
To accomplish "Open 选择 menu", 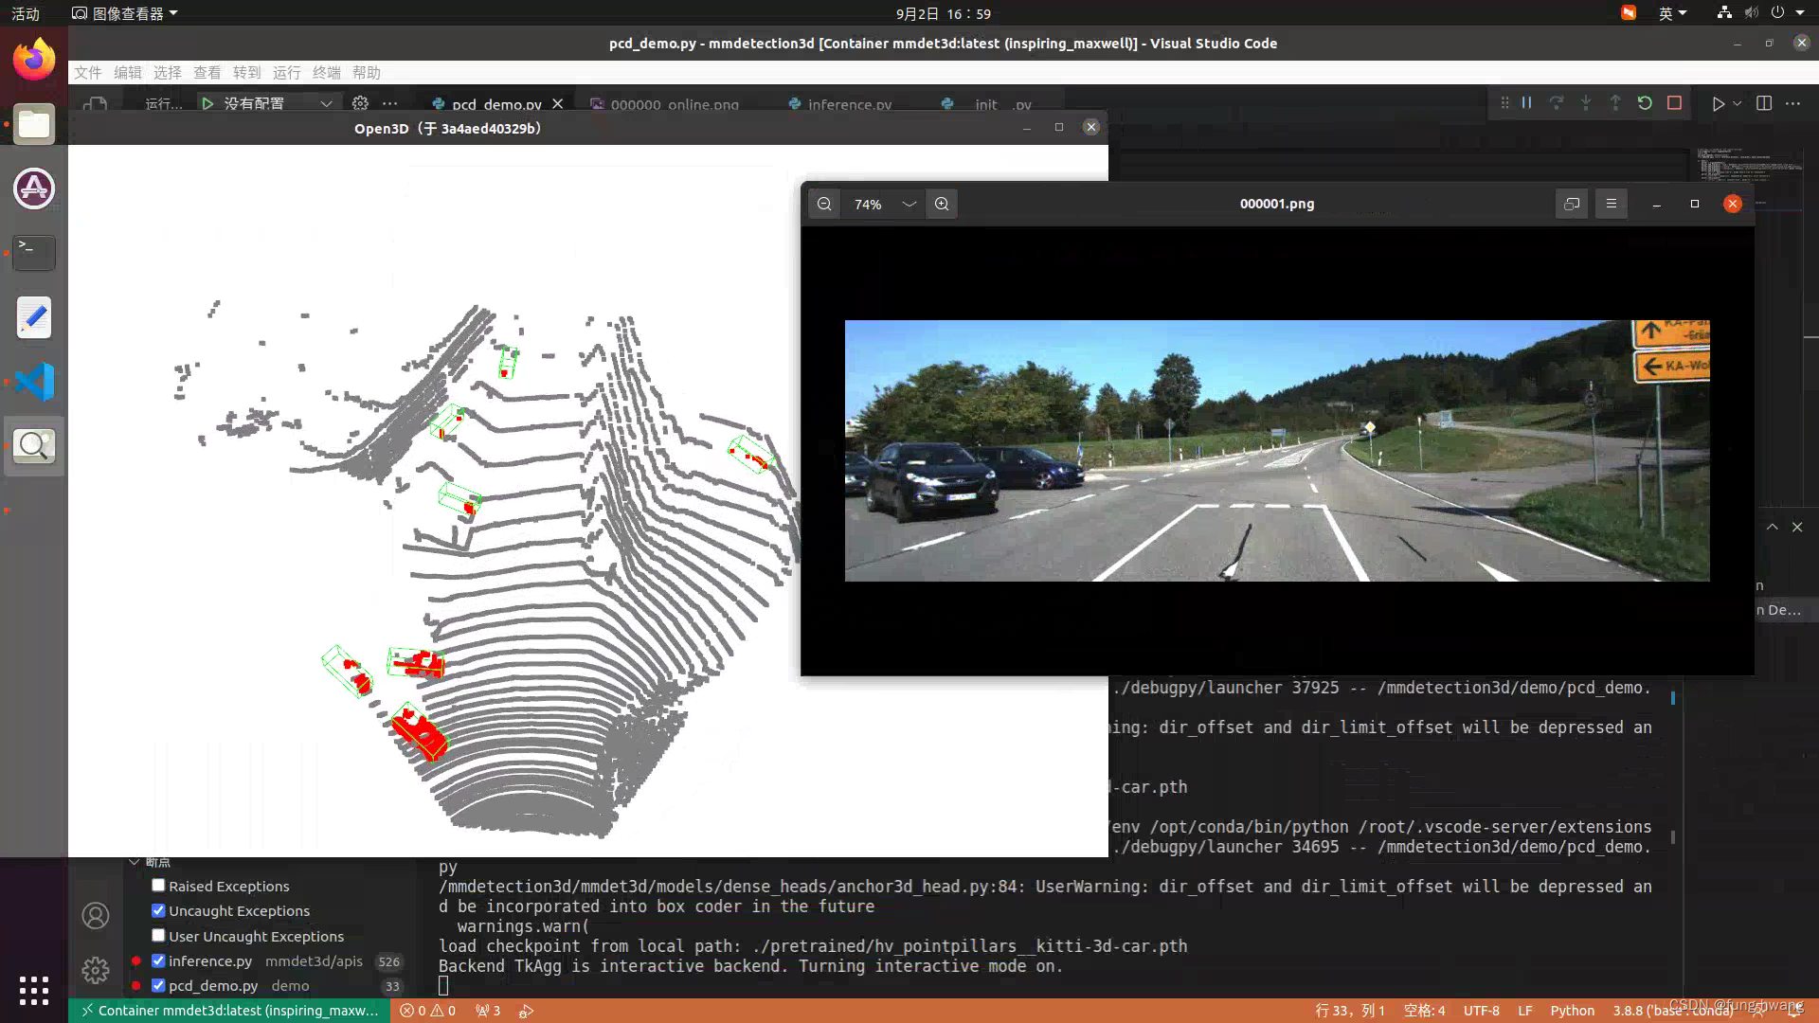I will click(168, 73).
